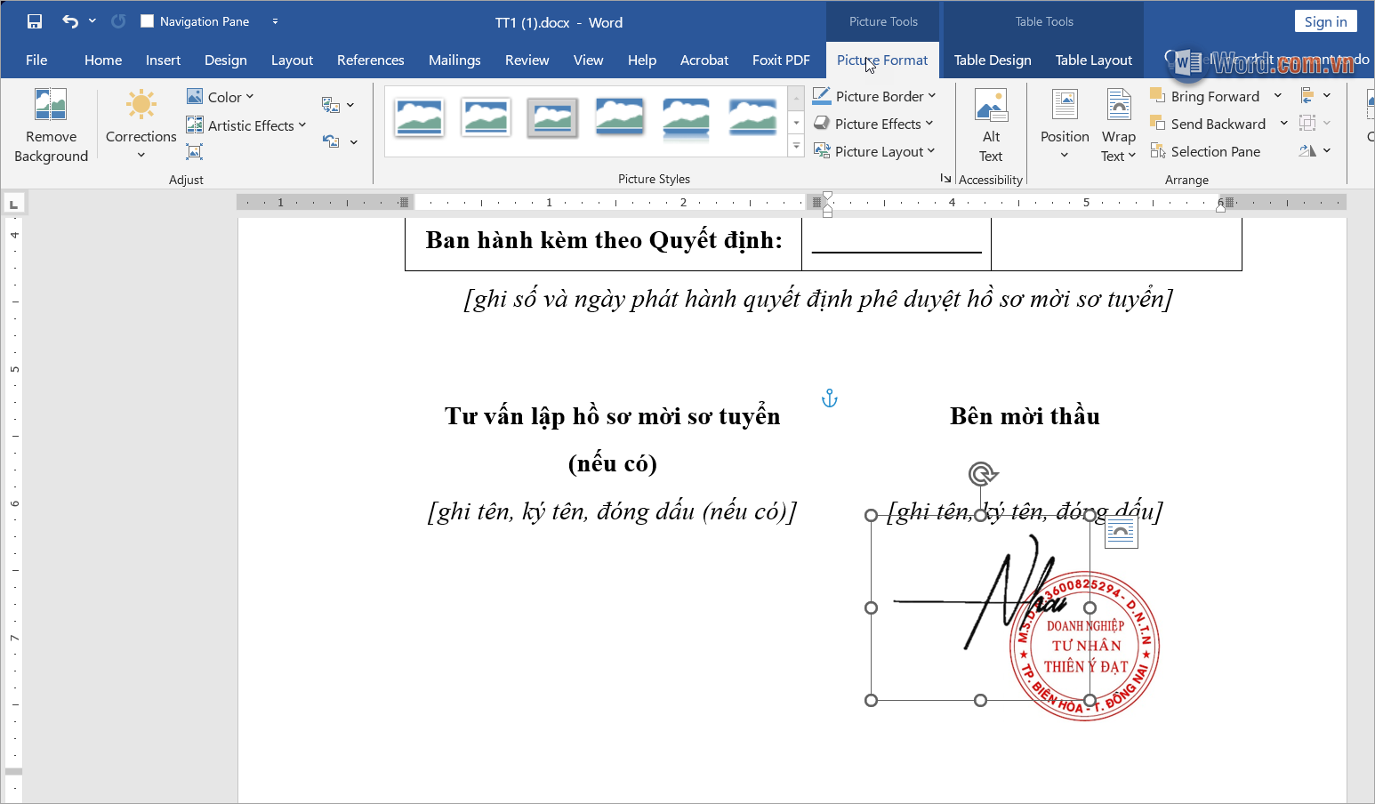Click the Sign in button
1375x804 pixels.
click(1325, 20)
